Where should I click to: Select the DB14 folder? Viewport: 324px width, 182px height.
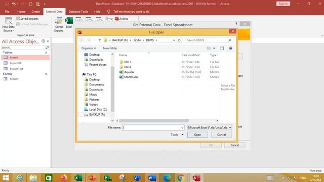tap(128, 67)
